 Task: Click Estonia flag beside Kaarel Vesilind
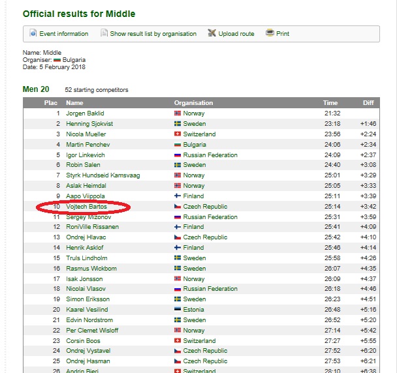(178, 310)
